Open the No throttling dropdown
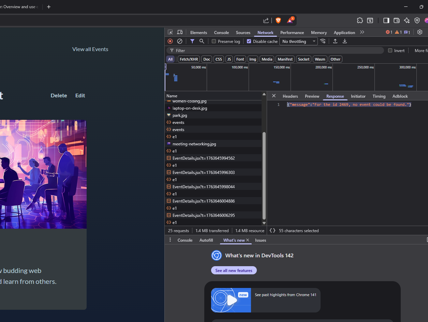This screenshot has width=428, height=322. pos(298,41)
